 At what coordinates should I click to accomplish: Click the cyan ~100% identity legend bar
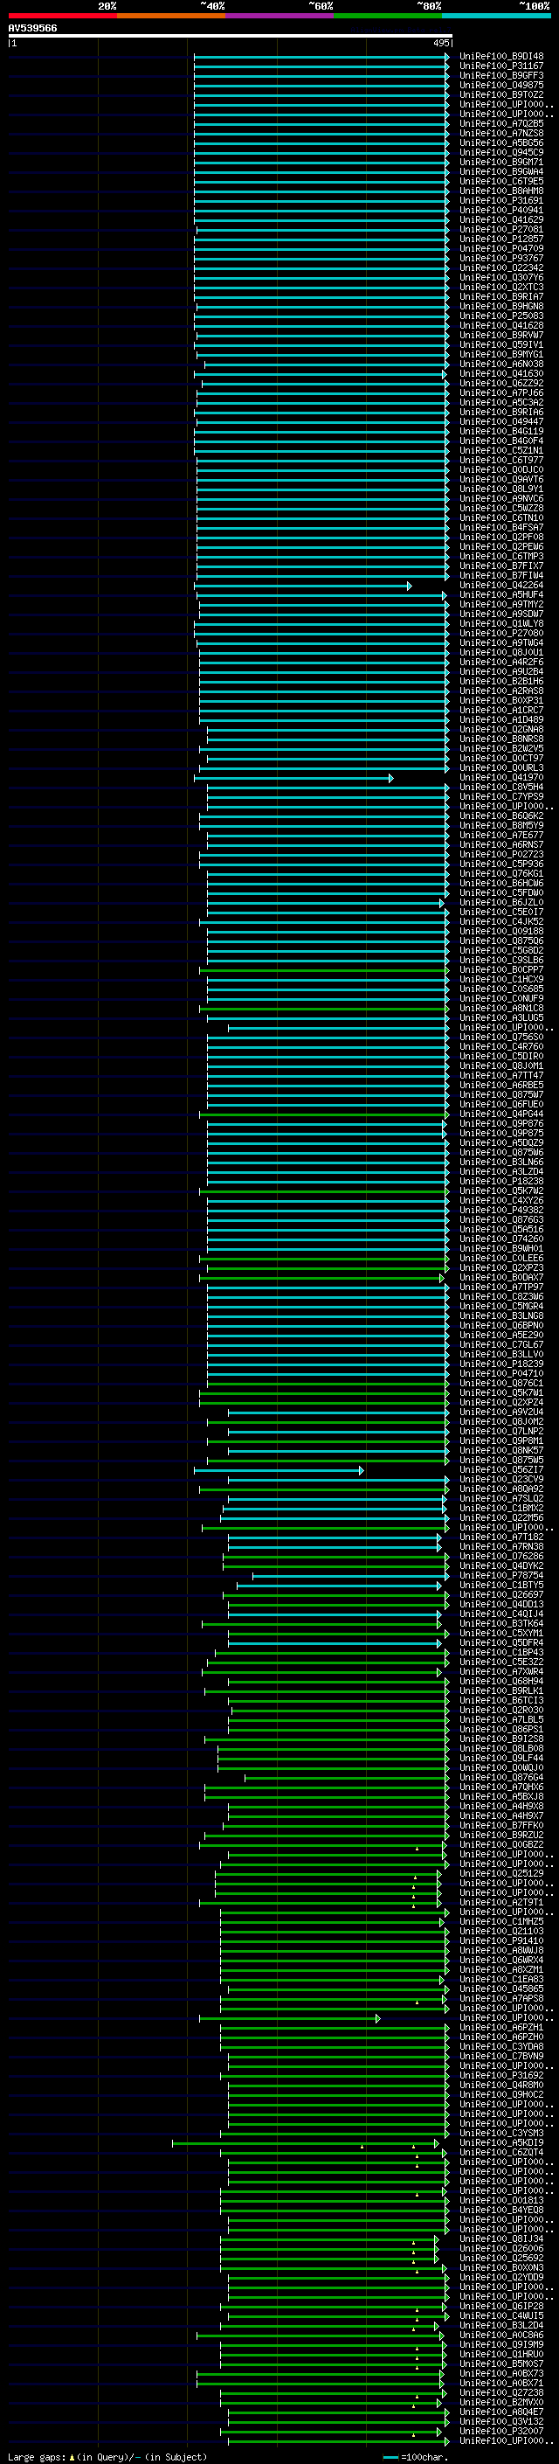(497, 17)
